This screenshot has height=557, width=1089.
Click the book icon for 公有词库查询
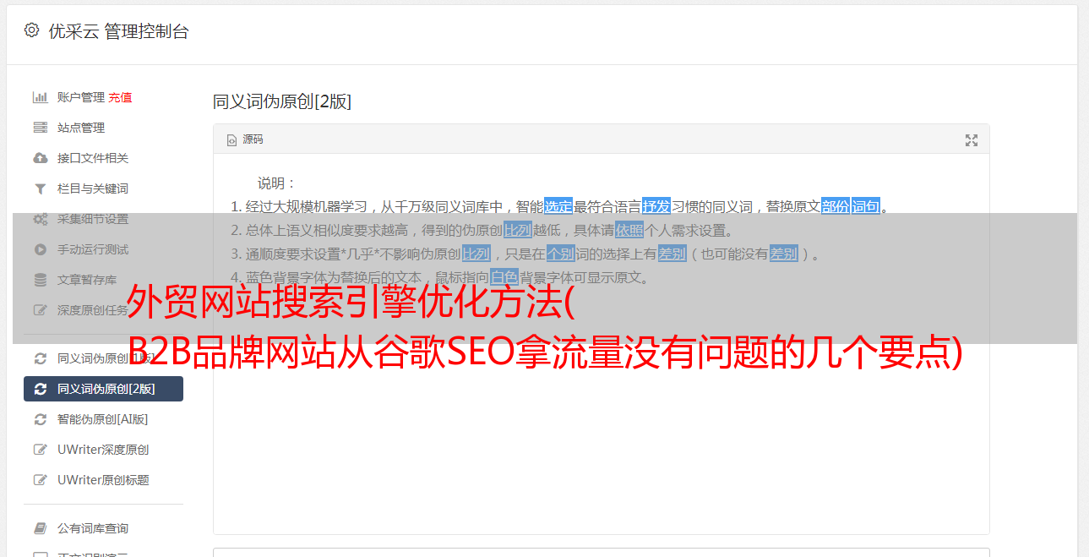pyautogui.click(x=40, y=528)
